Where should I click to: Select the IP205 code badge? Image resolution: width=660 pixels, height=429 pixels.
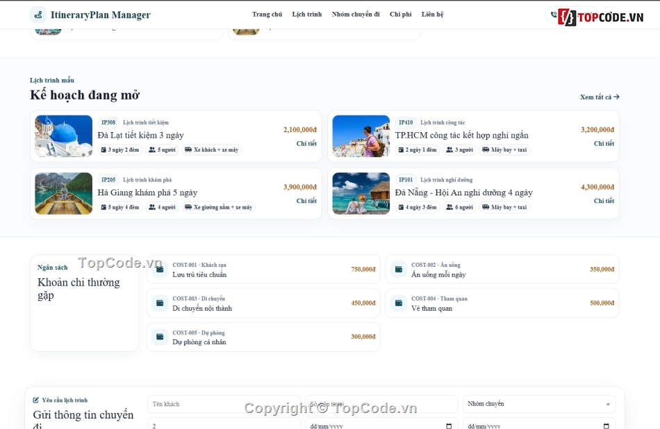click(x=108, y=180)
